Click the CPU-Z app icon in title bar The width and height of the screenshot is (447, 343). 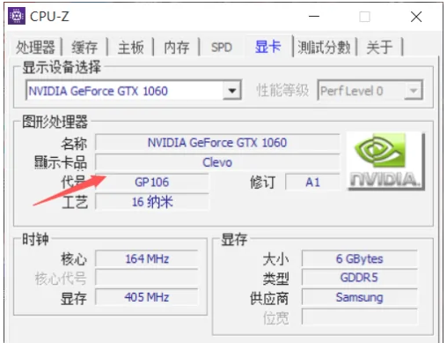pos(17,16)
